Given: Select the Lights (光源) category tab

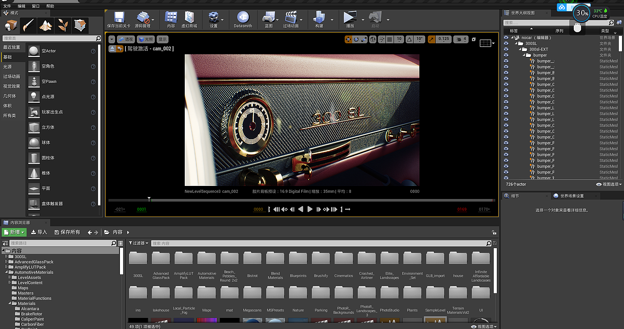Looking at the screenshot, I should pyautogui.click(x=8, y=67).
